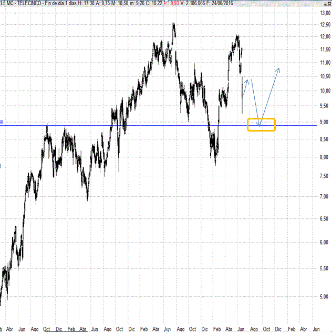The image size is (332, 332).
Task: Click the 8,00 price level label
Action: point(324,157)
